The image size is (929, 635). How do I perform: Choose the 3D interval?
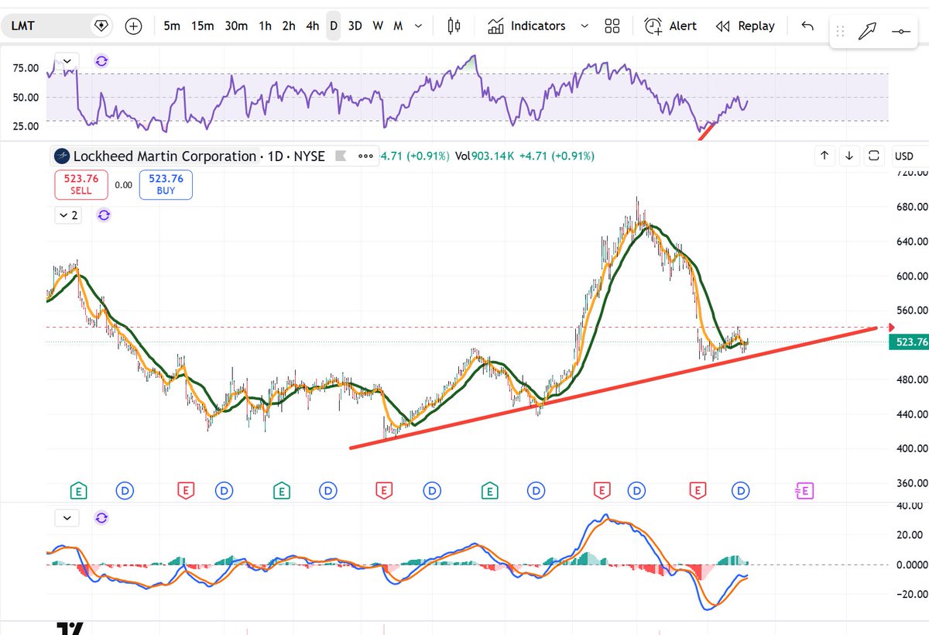pyautogui.click(x=355, y=26)
